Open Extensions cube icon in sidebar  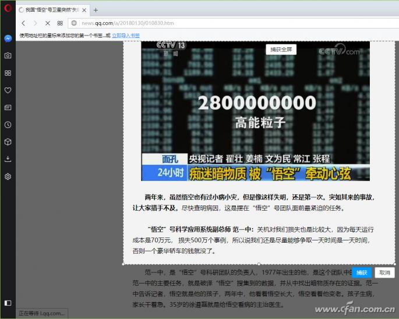(8, 142)
